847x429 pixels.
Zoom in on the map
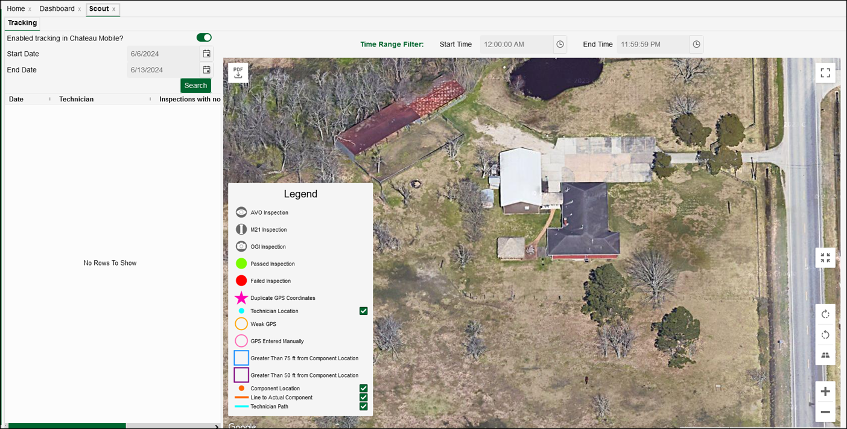[825, 392]
